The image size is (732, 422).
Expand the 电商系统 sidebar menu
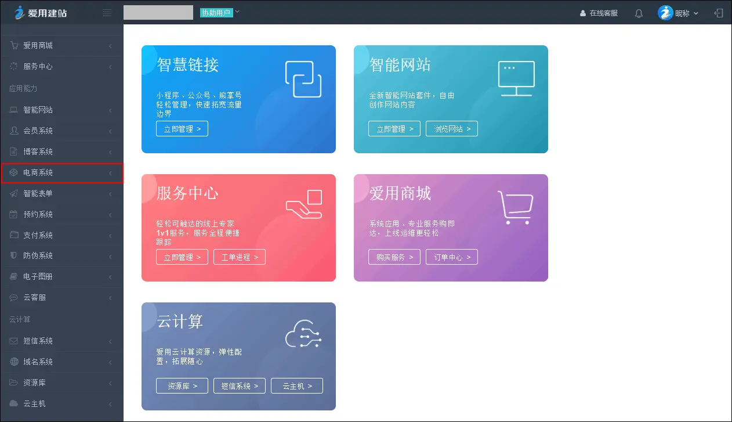(61, 173)
